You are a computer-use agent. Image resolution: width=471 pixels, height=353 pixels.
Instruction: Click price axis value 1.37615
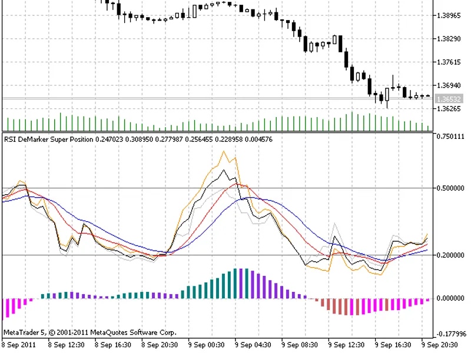pyautogui.click(x=449, y=62)
